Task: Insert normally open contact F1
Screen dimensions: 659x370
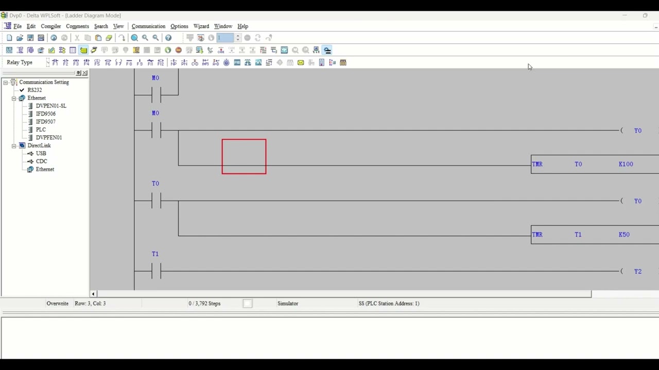Action: (55, 63)
